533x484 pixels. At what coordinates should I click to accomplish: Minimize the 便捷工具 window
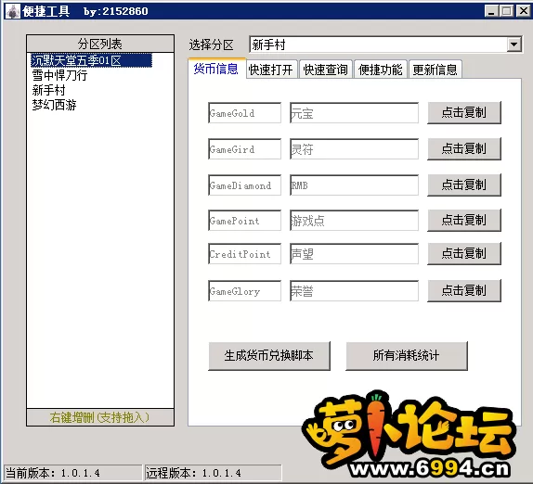coord(491,11)
